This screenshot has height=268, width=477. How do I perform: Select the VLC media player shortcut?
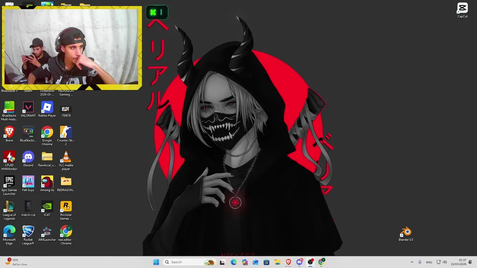pyautogui.click(x=66, y=161)
